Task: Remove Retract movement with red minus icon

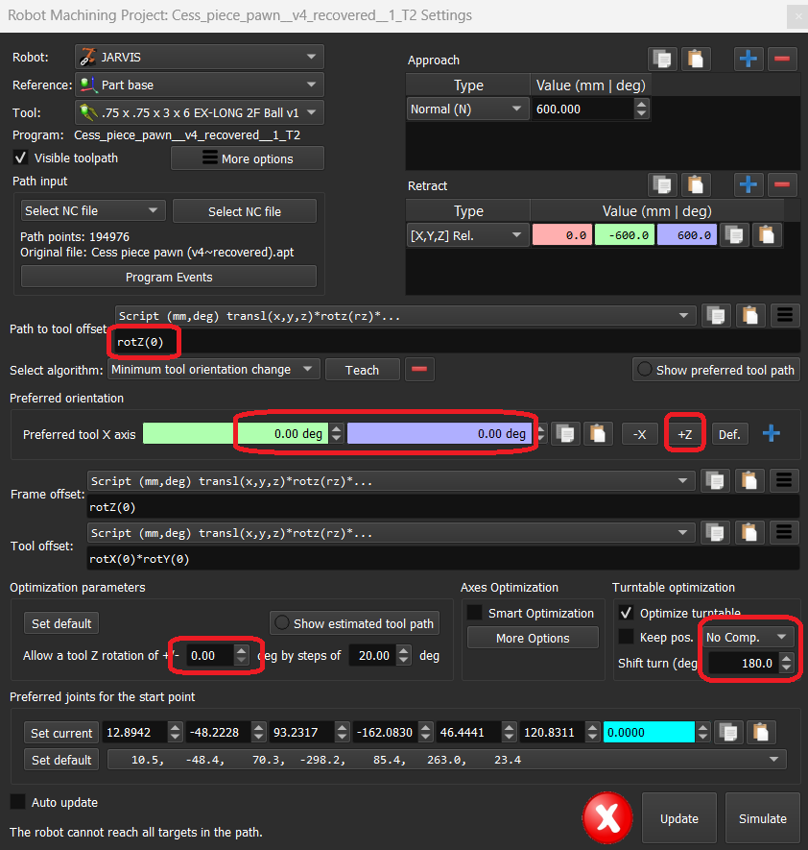Action: tap(782, 184)
